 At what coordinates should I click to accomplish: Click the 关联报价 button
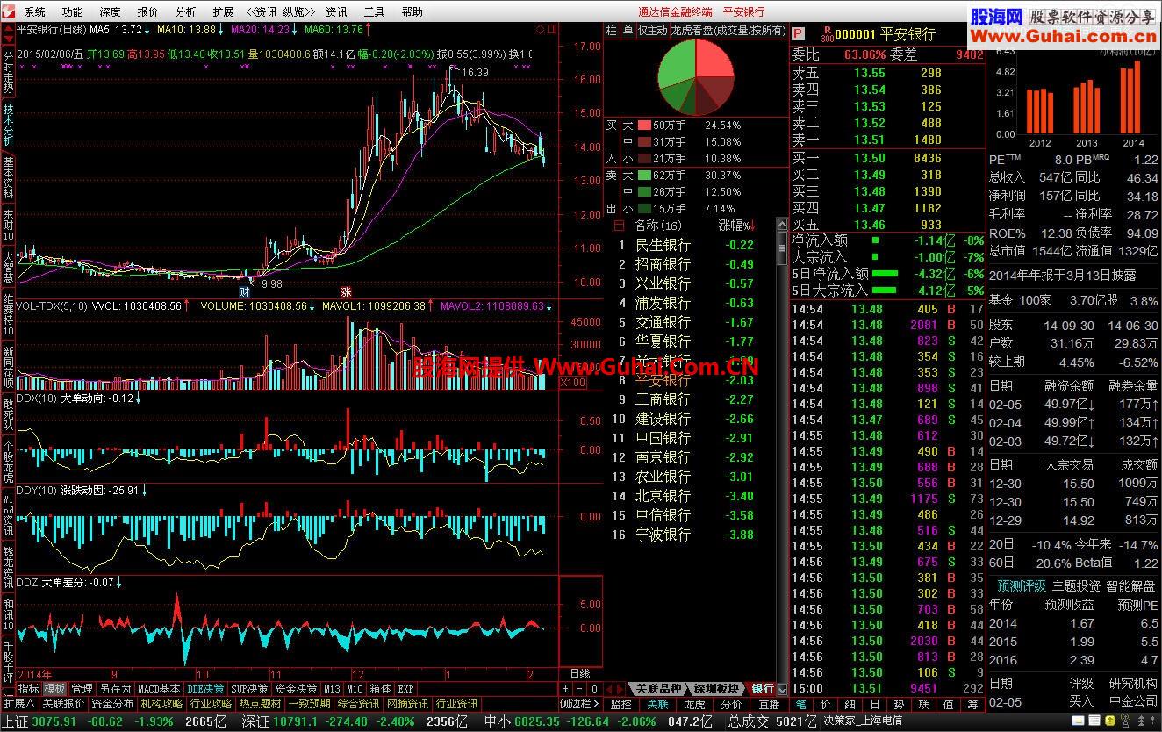[x=63, y=704]
